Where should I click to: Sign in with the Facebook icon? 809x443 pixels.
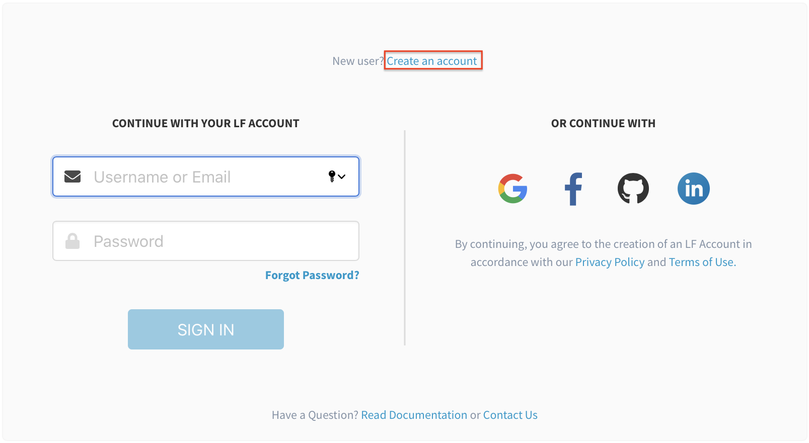click(x=573, y=189)
